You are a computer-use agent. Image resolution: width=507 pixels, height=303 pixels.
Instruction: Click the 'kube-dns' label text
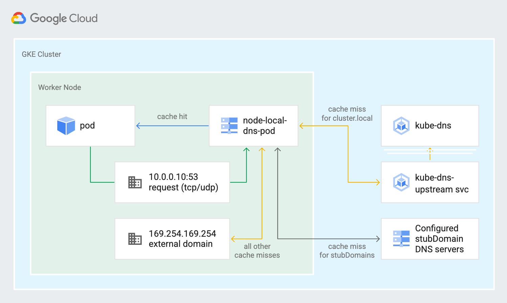point(433,125)
